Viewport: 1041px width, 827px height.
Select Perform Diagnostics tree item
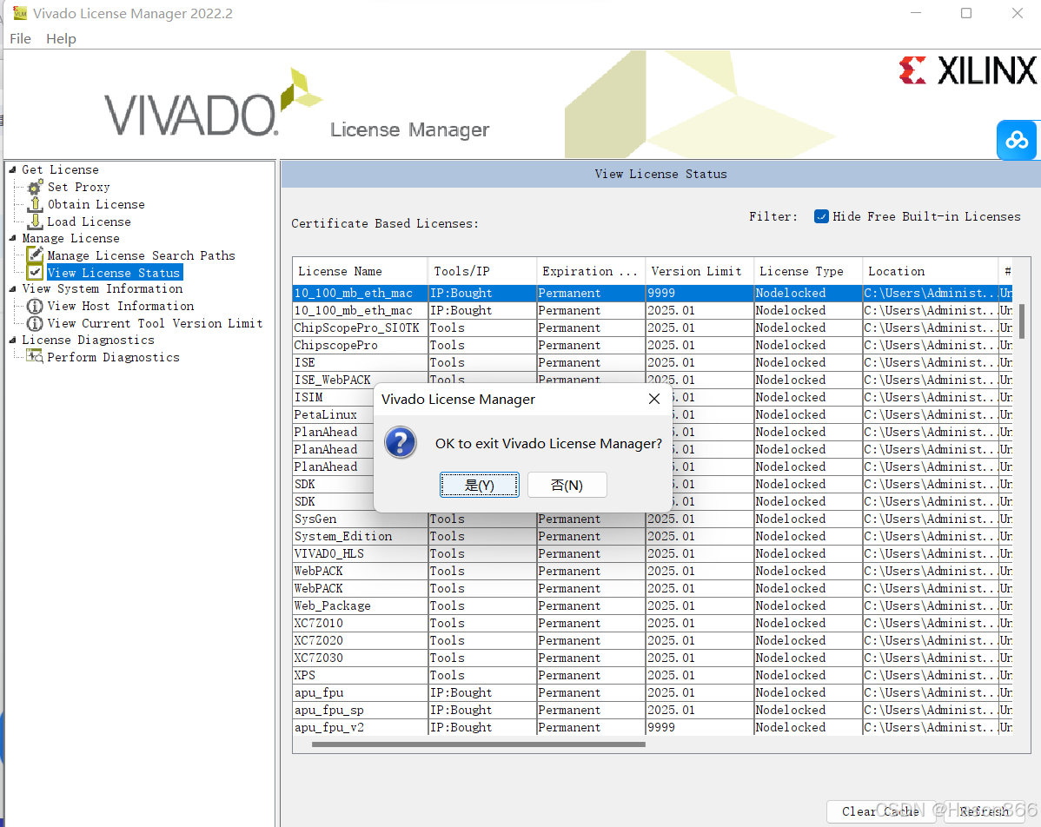(113, 357)
